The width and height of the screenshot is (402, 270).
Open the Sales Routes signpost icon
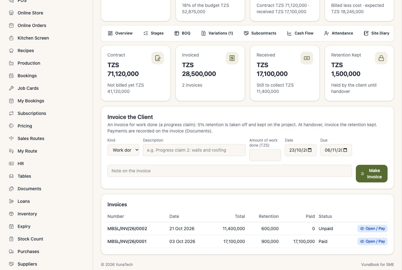pos(11,138)
